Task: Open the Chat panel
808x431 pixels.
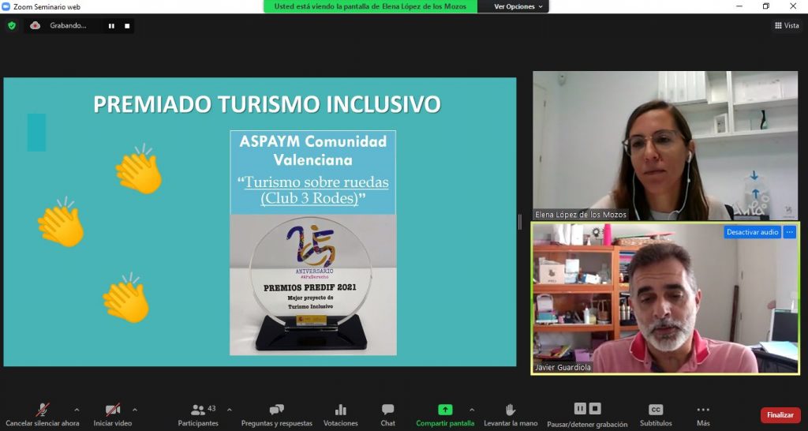Action: 388,415
